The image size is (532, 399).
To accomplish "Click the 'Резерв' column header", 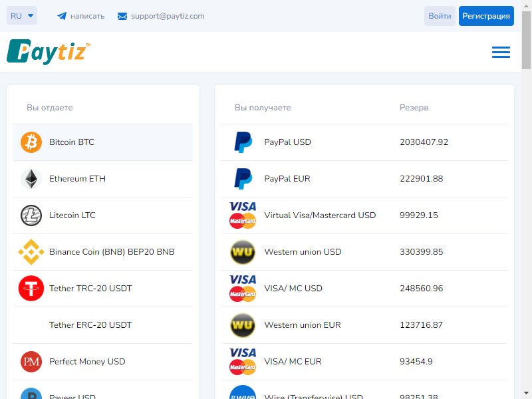I will point(414,108).
